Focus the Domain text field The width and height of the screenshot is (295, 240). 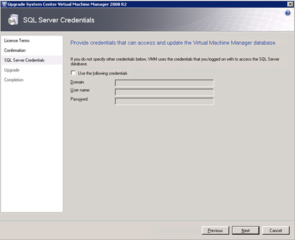click(164, 83)
